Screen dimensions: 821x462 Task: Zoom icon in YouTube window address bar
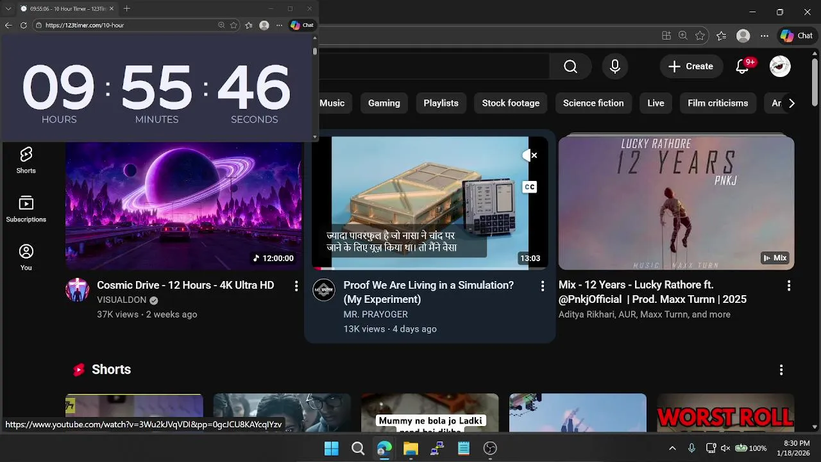pyautogui.click(x=683, y=36)
